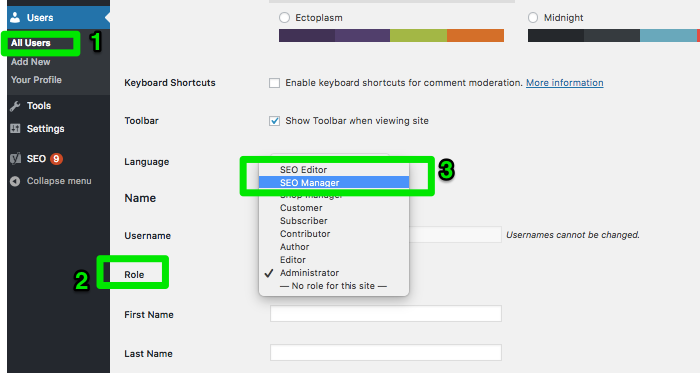Open Add New under Users menu
This screenshot has width=700, height=373.
[x=30, y=62]
